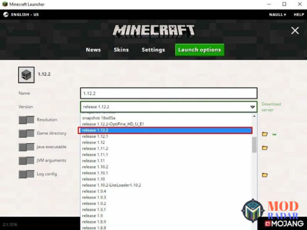Screen dimensions: 307x230
Task: Minimize the Minecraft Launcher window
Action: [x=269, y=4]
